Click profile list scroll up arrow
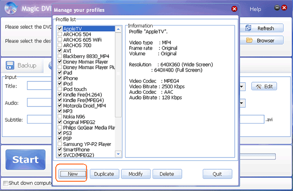The image size is (293, 191). (118, 29)
